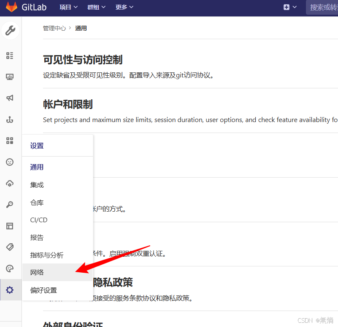Open Abuse Reports sad-face icon
338x327 pixels.
point(10,162)
